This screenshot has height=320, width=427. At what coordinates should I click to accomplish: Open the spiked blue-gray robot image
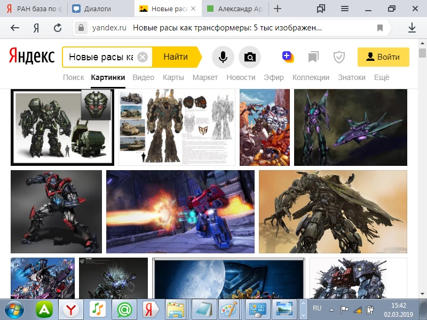(358, 278)
